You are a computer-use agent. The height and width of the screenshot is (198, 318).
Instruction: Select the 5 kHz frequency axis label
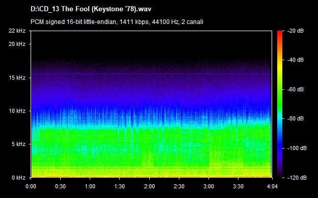click(x=18, y=144)
